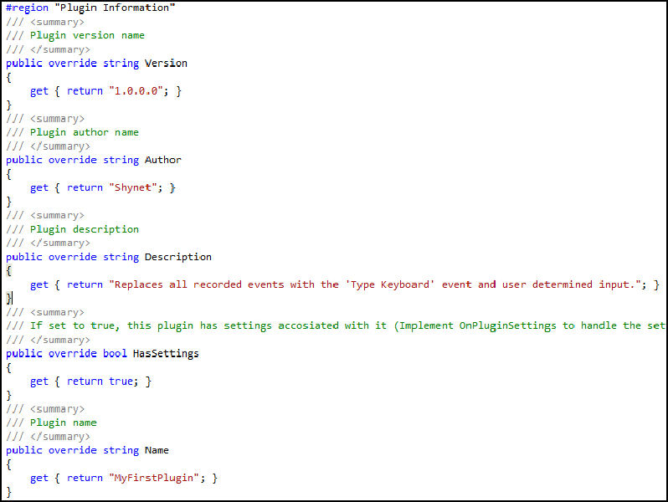Click the misspelled word 'accosiated'
The image size is (668, 502).
(x=308, y=325)
